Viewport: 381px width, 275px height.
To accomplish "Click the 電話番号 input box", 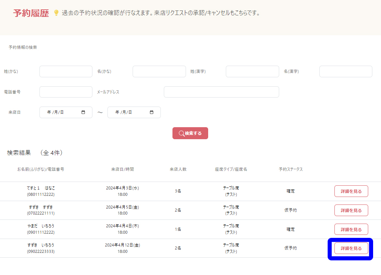I will tap(66, 92).
